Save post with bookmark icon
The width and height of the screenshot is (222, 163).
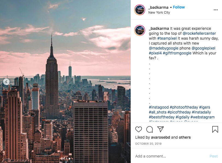click(x=215, y=129)
